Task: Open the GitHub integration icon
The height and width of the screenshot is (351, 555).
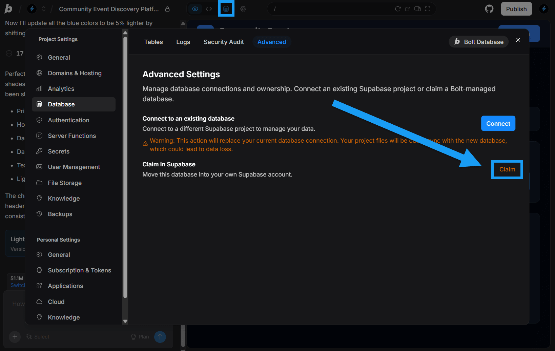Action: (x=489, y=9)
